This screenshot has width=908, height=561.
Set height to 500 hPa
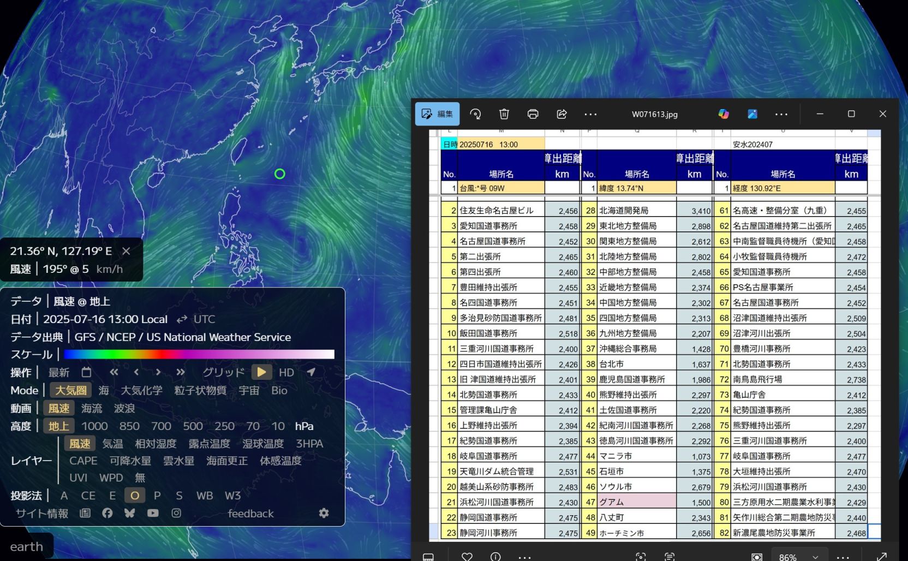[193, 426]
